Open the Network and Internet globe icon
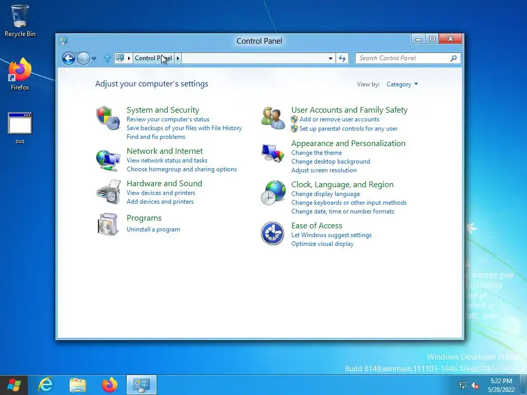 pos(108,160)
